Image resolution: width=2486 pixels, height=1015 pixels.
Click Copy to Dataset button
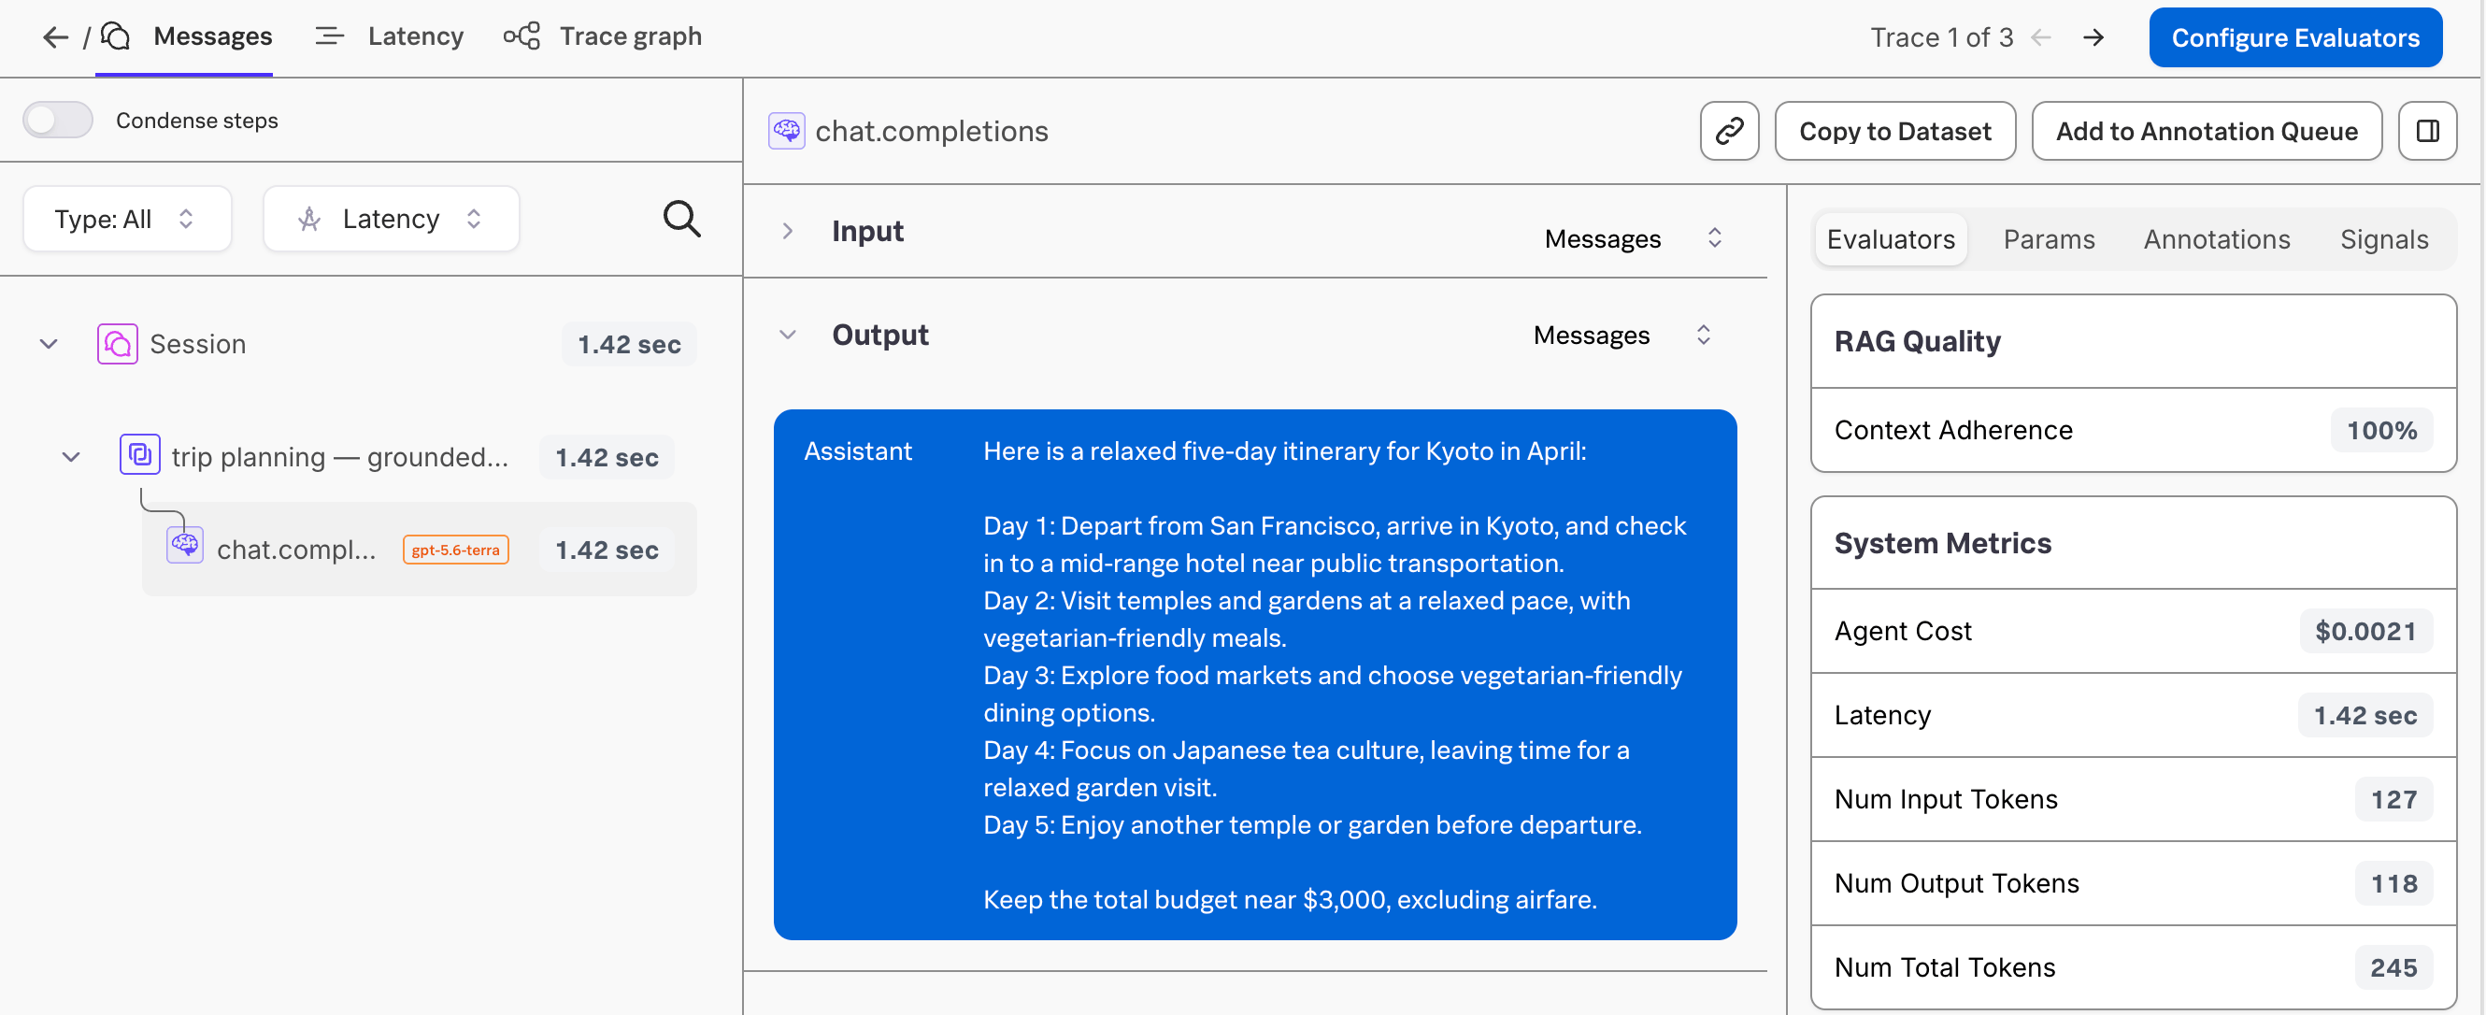pos(1894,131)
